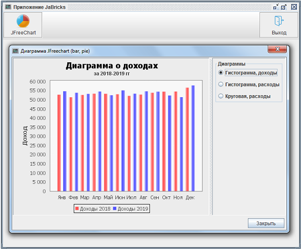This screenshot has width=301, height=249.
Task: Click the Выход exit door icon
Action: tap(279, 21)
